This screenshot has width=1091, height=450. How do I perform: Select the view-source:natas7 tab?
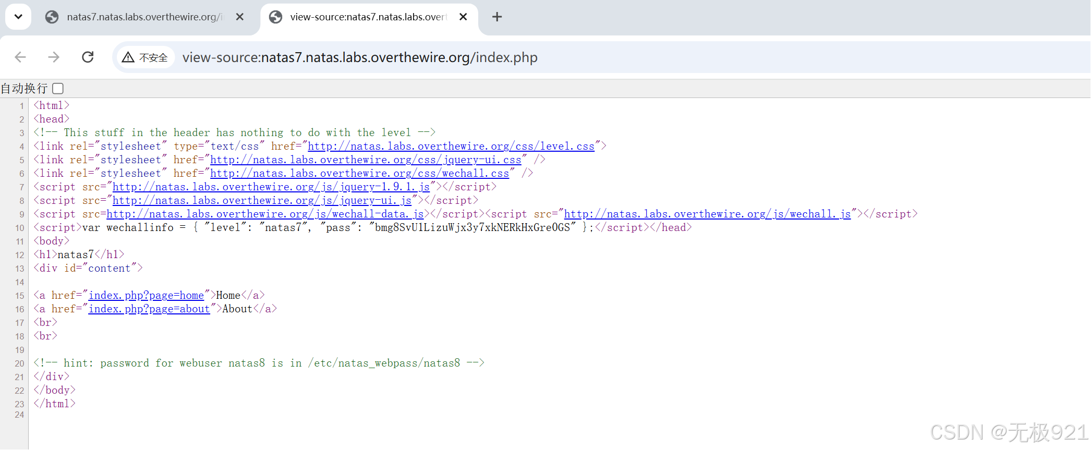coord(368,17)
